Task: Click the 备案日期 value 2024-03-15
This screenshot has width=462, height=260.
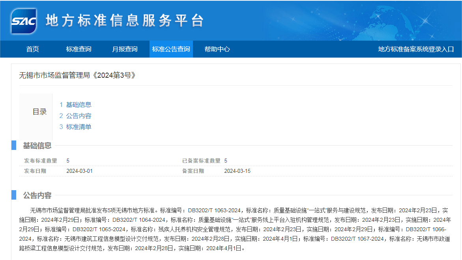Action: (237, 171)
